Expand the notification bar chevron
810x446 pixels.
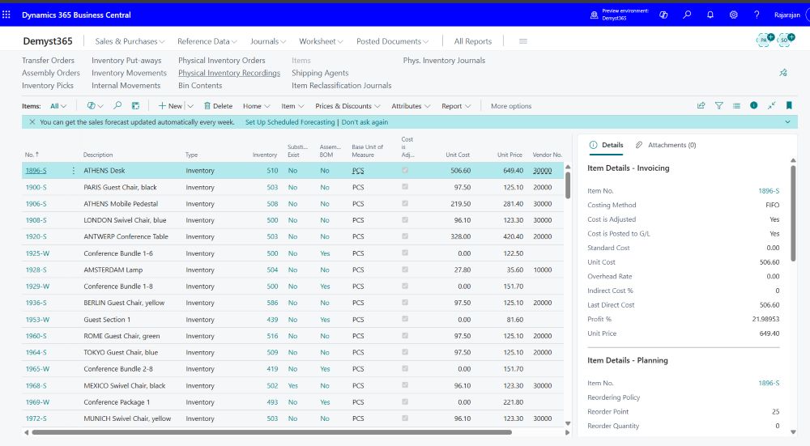(x=788, y=122)
